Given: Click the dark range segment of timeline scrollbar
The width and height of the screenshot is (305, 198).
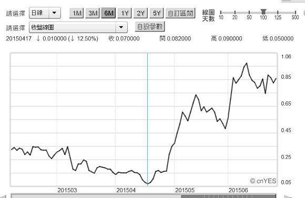Looking at the screenshot, I should [x=228, y=196].
